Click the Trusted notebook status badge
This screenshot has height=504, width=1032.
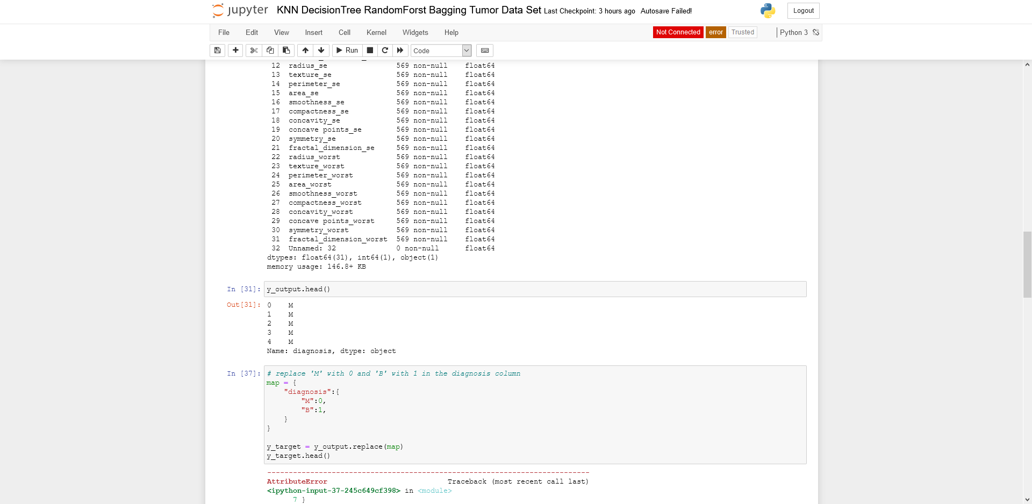point(743,32)
